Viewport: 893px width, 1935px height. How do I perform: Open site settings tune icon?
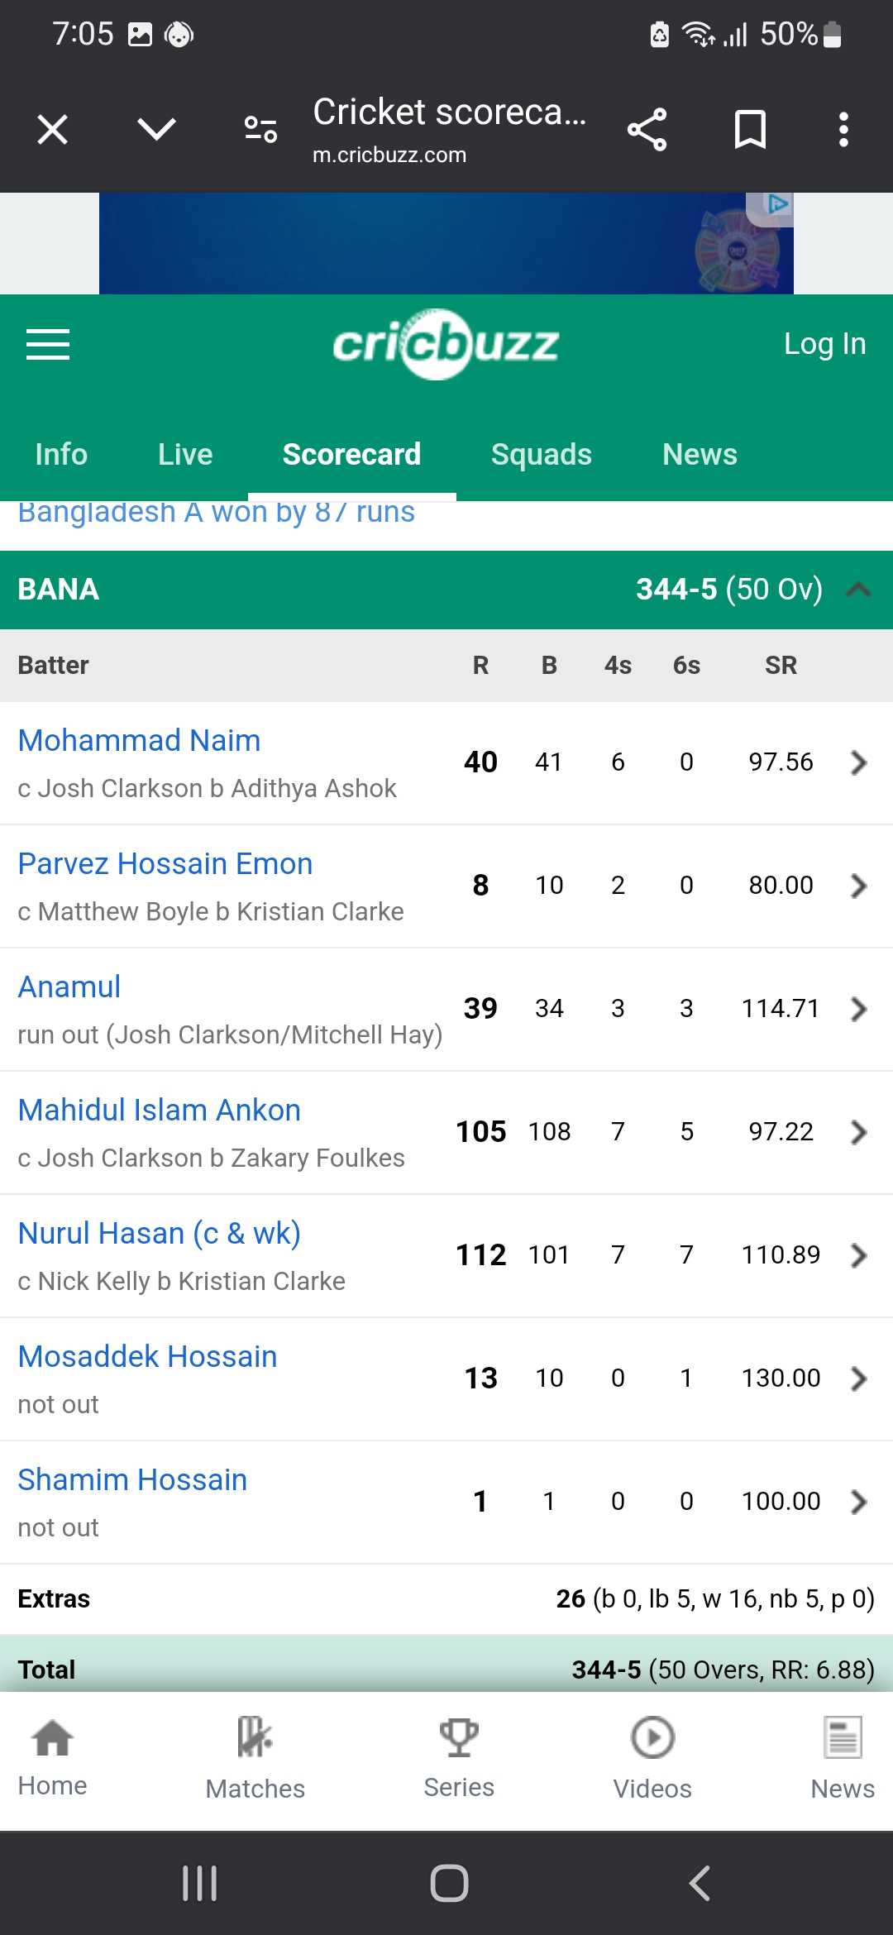[260, 130]
